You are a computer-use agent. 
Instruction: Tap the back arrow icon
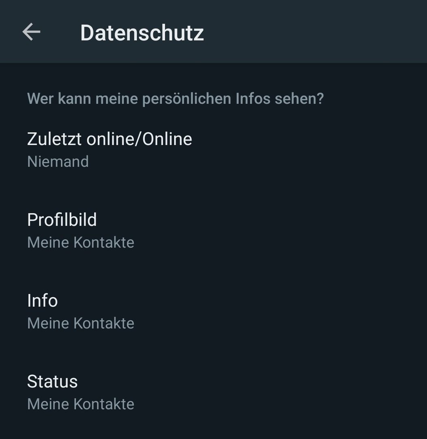pos(31,32)
